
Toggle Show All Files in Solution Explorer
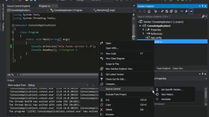176,11
